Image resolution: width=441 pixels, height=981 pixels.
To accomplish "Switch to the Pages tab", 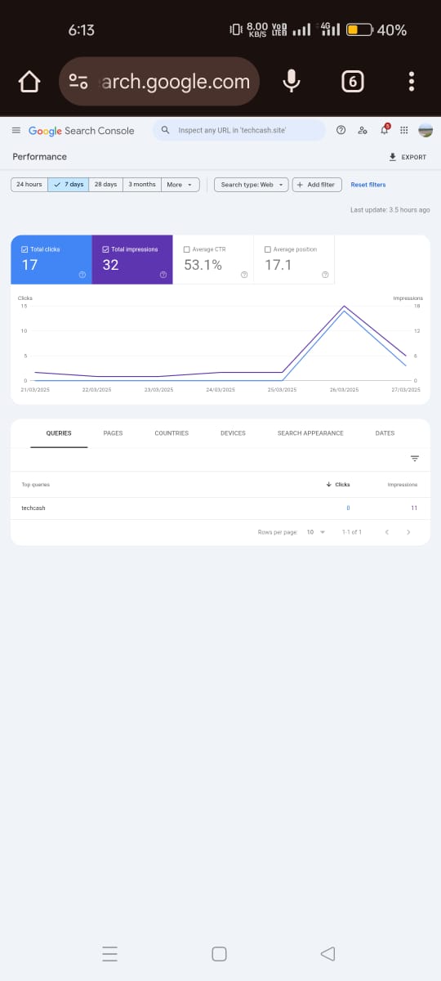I will (113, 433).
